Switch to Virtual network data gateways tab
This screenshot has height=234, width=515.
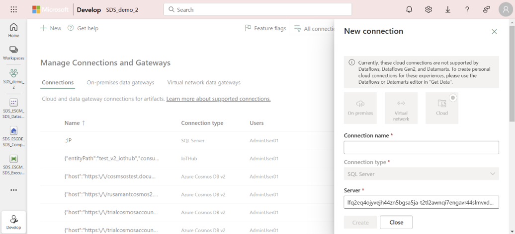tap(204, 83)
